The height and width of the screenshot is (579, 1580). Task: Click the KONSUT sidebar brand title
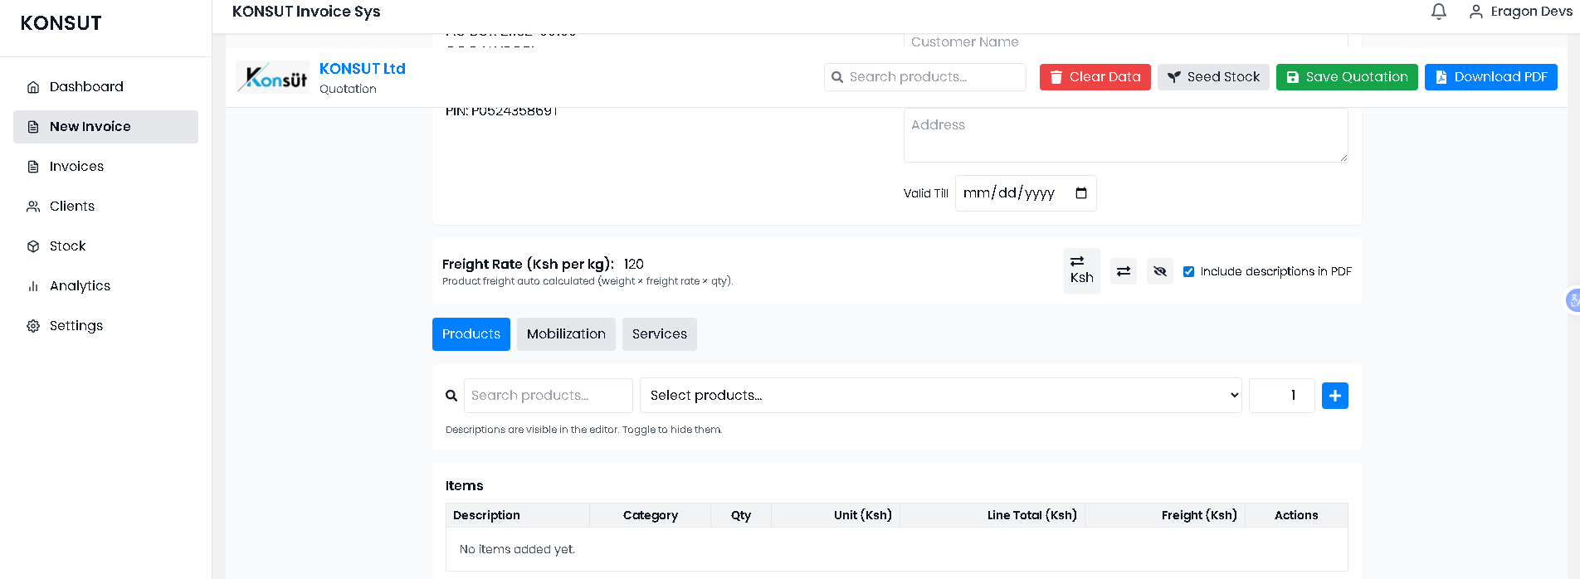(x=61, y=23)
